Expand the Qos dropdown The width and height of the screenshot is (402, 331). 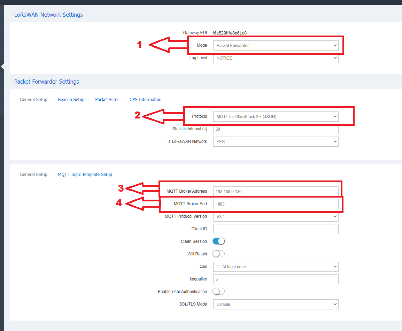coord(276,267)
